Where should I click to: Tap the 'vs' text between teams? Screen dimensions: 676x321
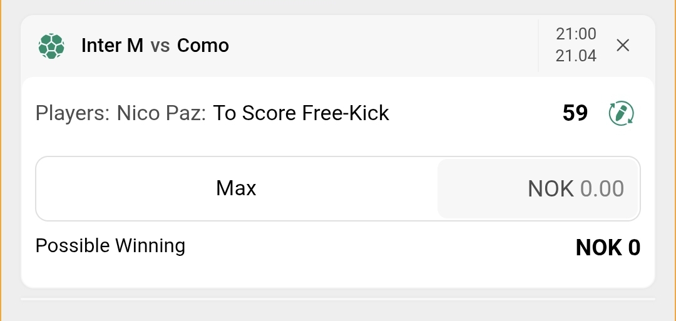click(160, 46)
